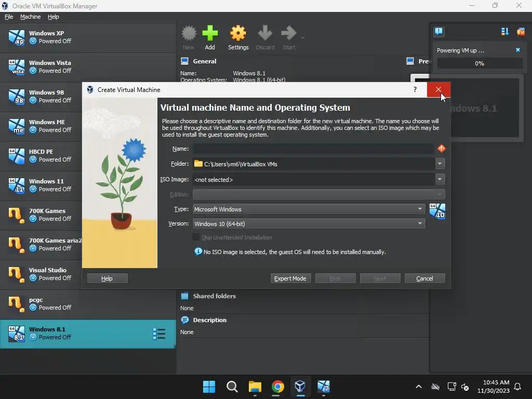Click the Help button in dialog

click(x=107, y=278)
